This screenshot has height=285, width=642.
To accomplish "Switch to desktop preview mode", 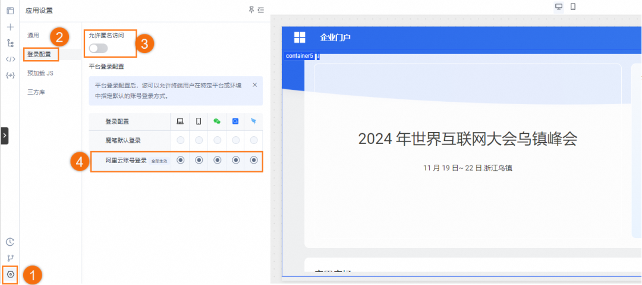I will (x=558, y=7).
